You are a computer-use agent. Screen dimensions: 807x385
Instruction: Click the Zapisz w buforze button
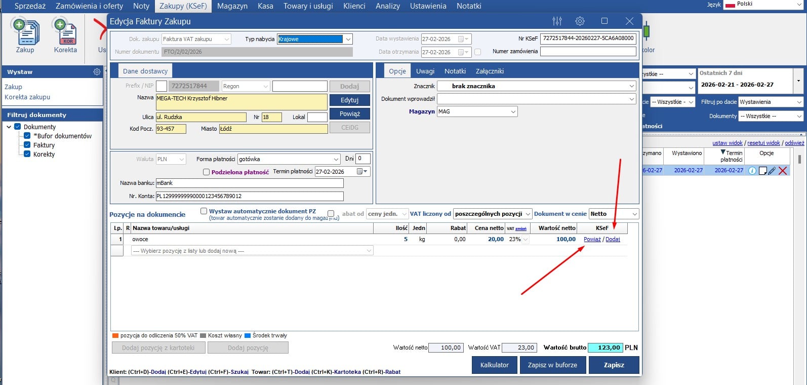click(x=552, y=365)
